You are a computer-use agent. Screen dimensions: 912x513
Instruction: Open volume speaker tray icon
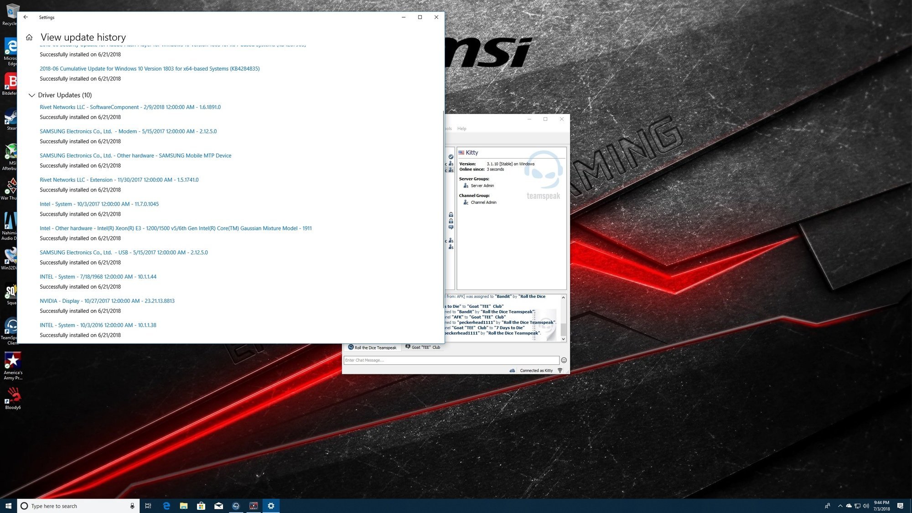click(x=866, y=506)
